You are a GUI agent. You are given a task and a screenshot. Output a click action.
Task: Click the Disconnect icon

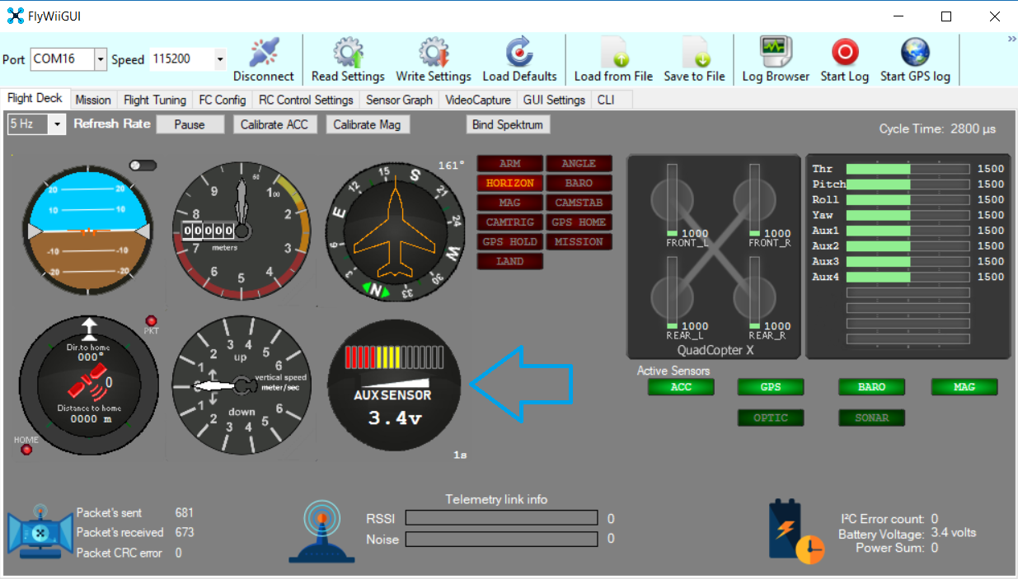[x=264, y=52]
